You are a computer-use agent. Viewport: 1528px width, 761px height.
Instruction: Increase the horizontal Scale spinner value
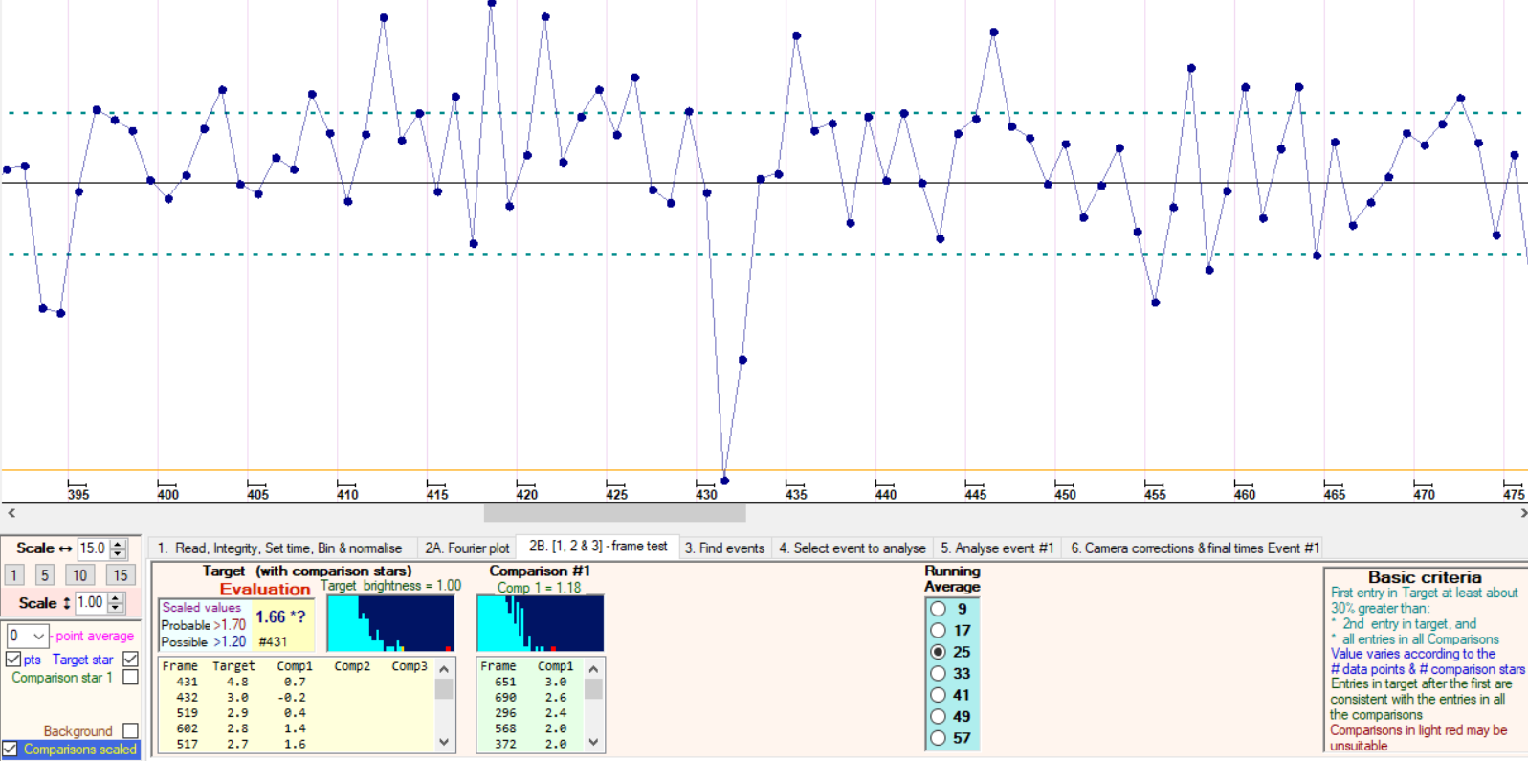tap(119, 544)
